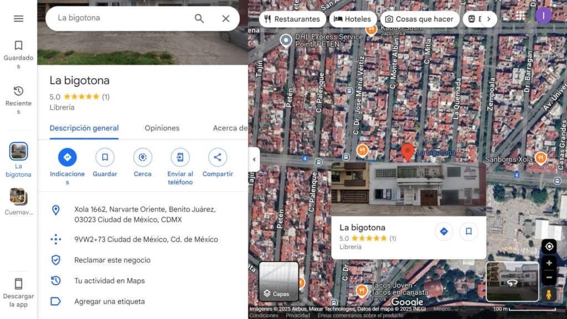This screenshot has width=567, height=319.
Task: Open the Street View thumbnail preview
Action: click(512, 281)
